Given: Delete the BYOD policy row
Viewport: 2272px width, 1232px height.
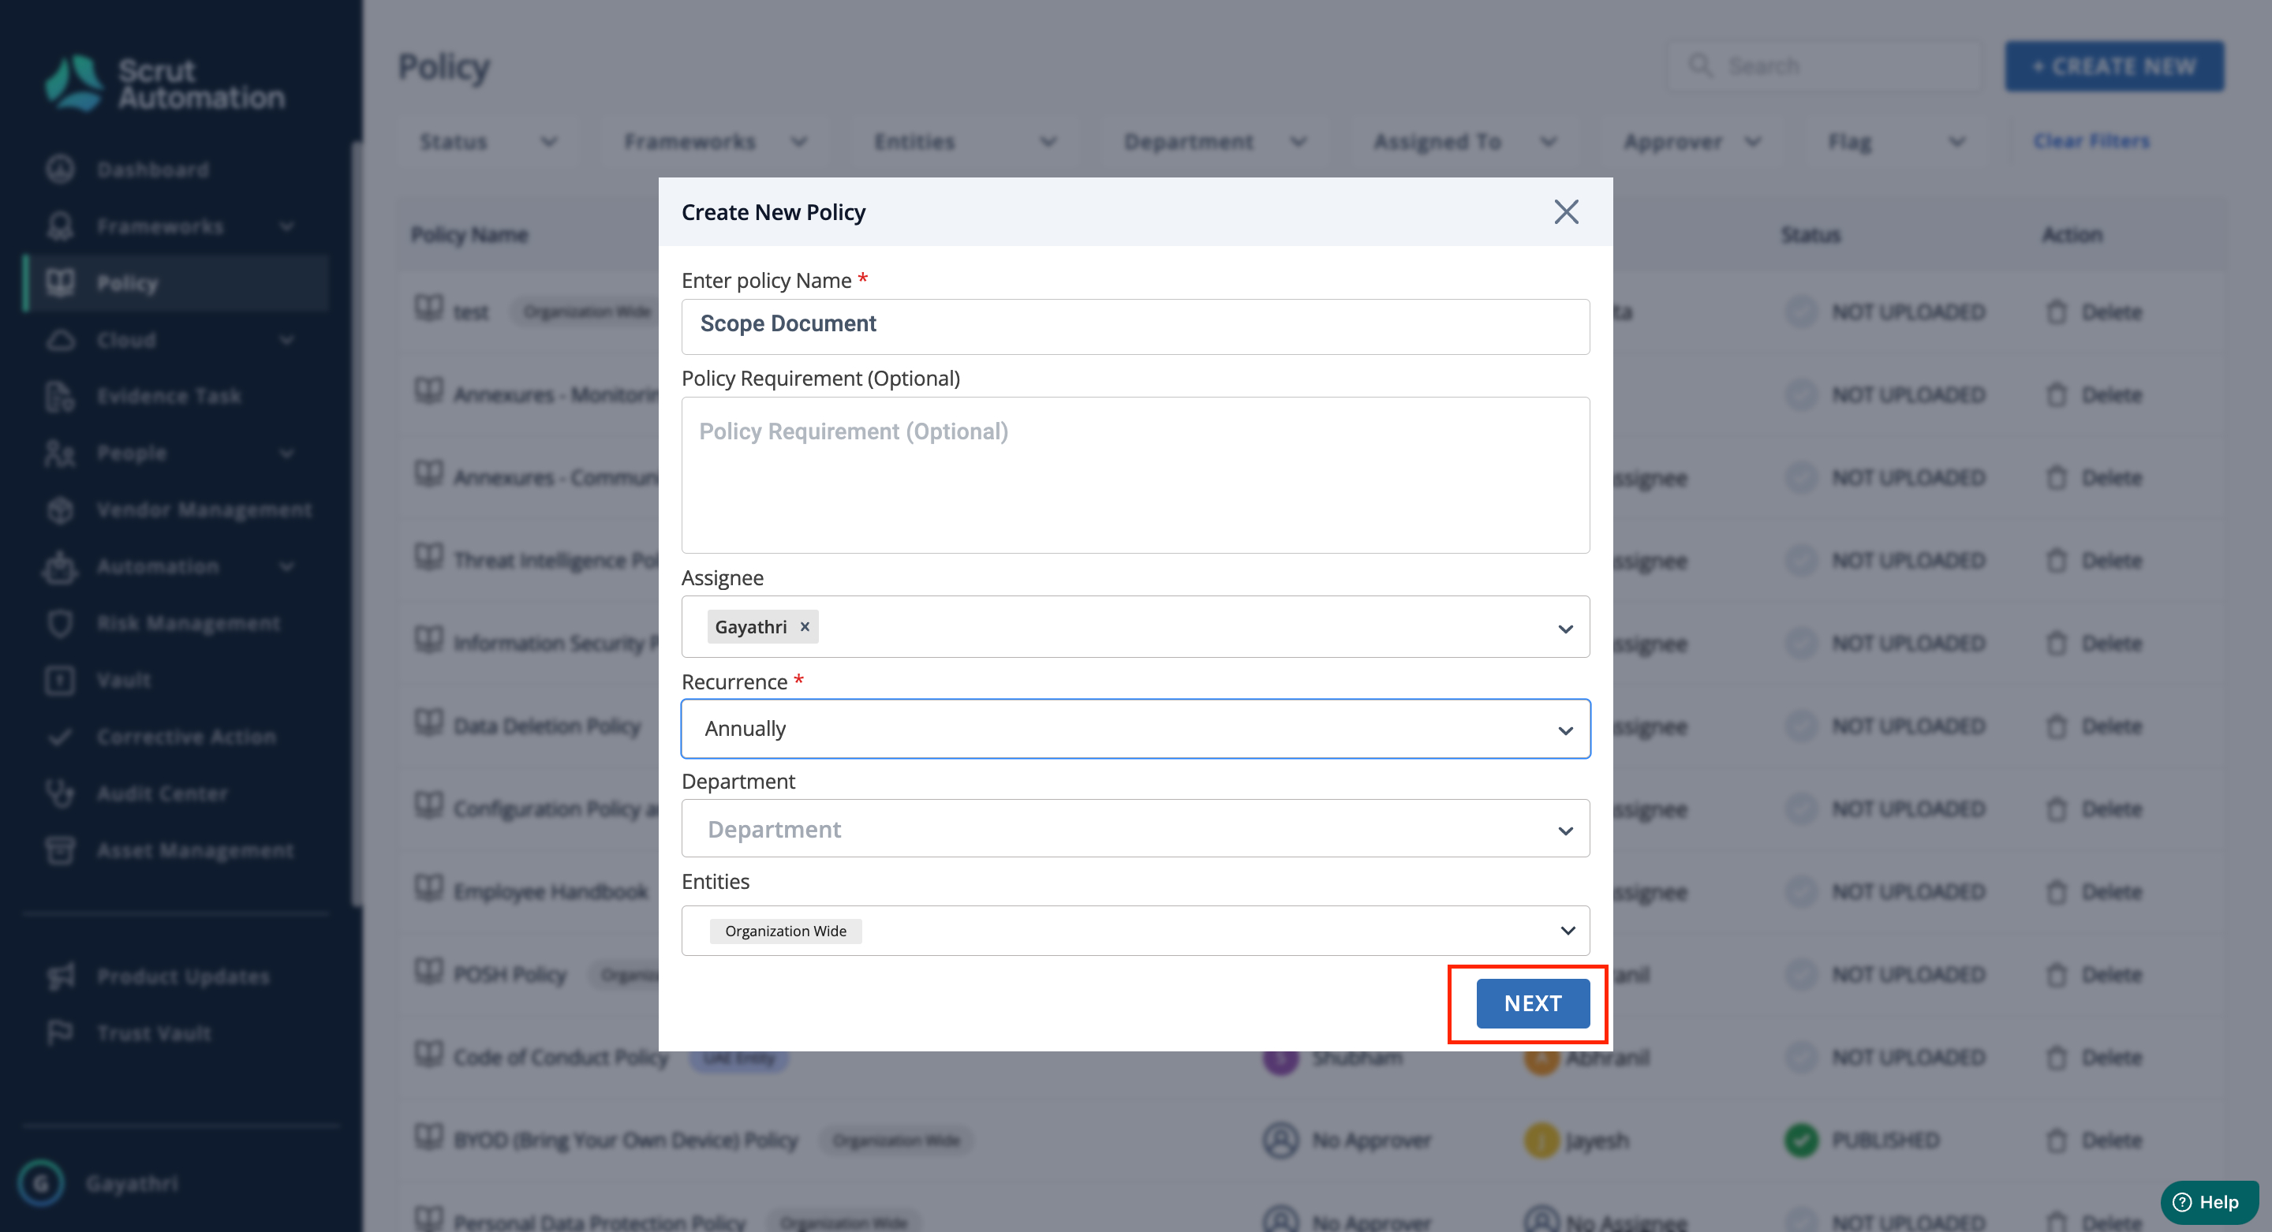Looking at the screenshot, I should (x=2094, y=1141).
